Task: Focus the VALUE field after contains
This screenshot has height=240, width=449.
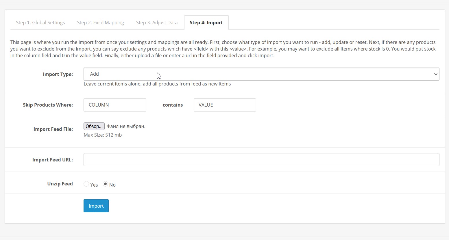Action: (x=225, y=105)
